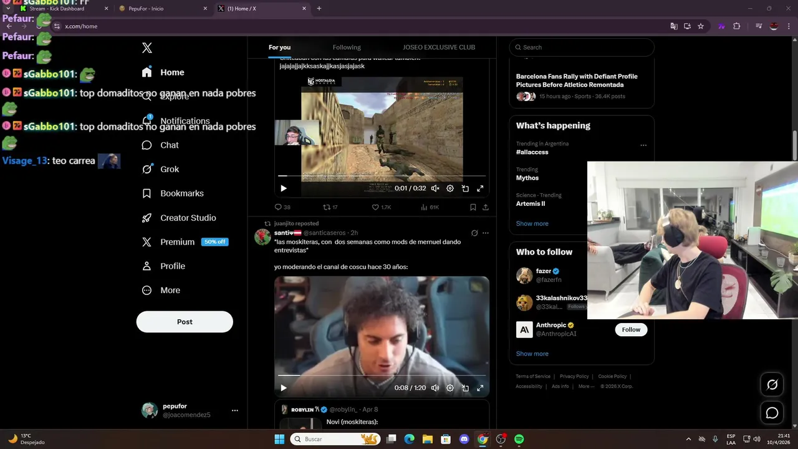
Task: Like the post with 1.7K likes
Action: tap(382, 207)
